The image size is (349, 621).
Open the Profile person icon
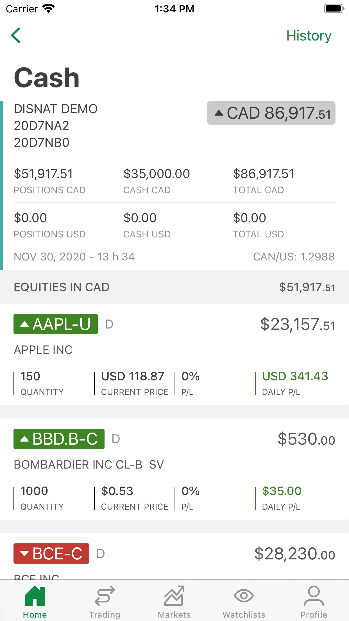tap(314, 596)
